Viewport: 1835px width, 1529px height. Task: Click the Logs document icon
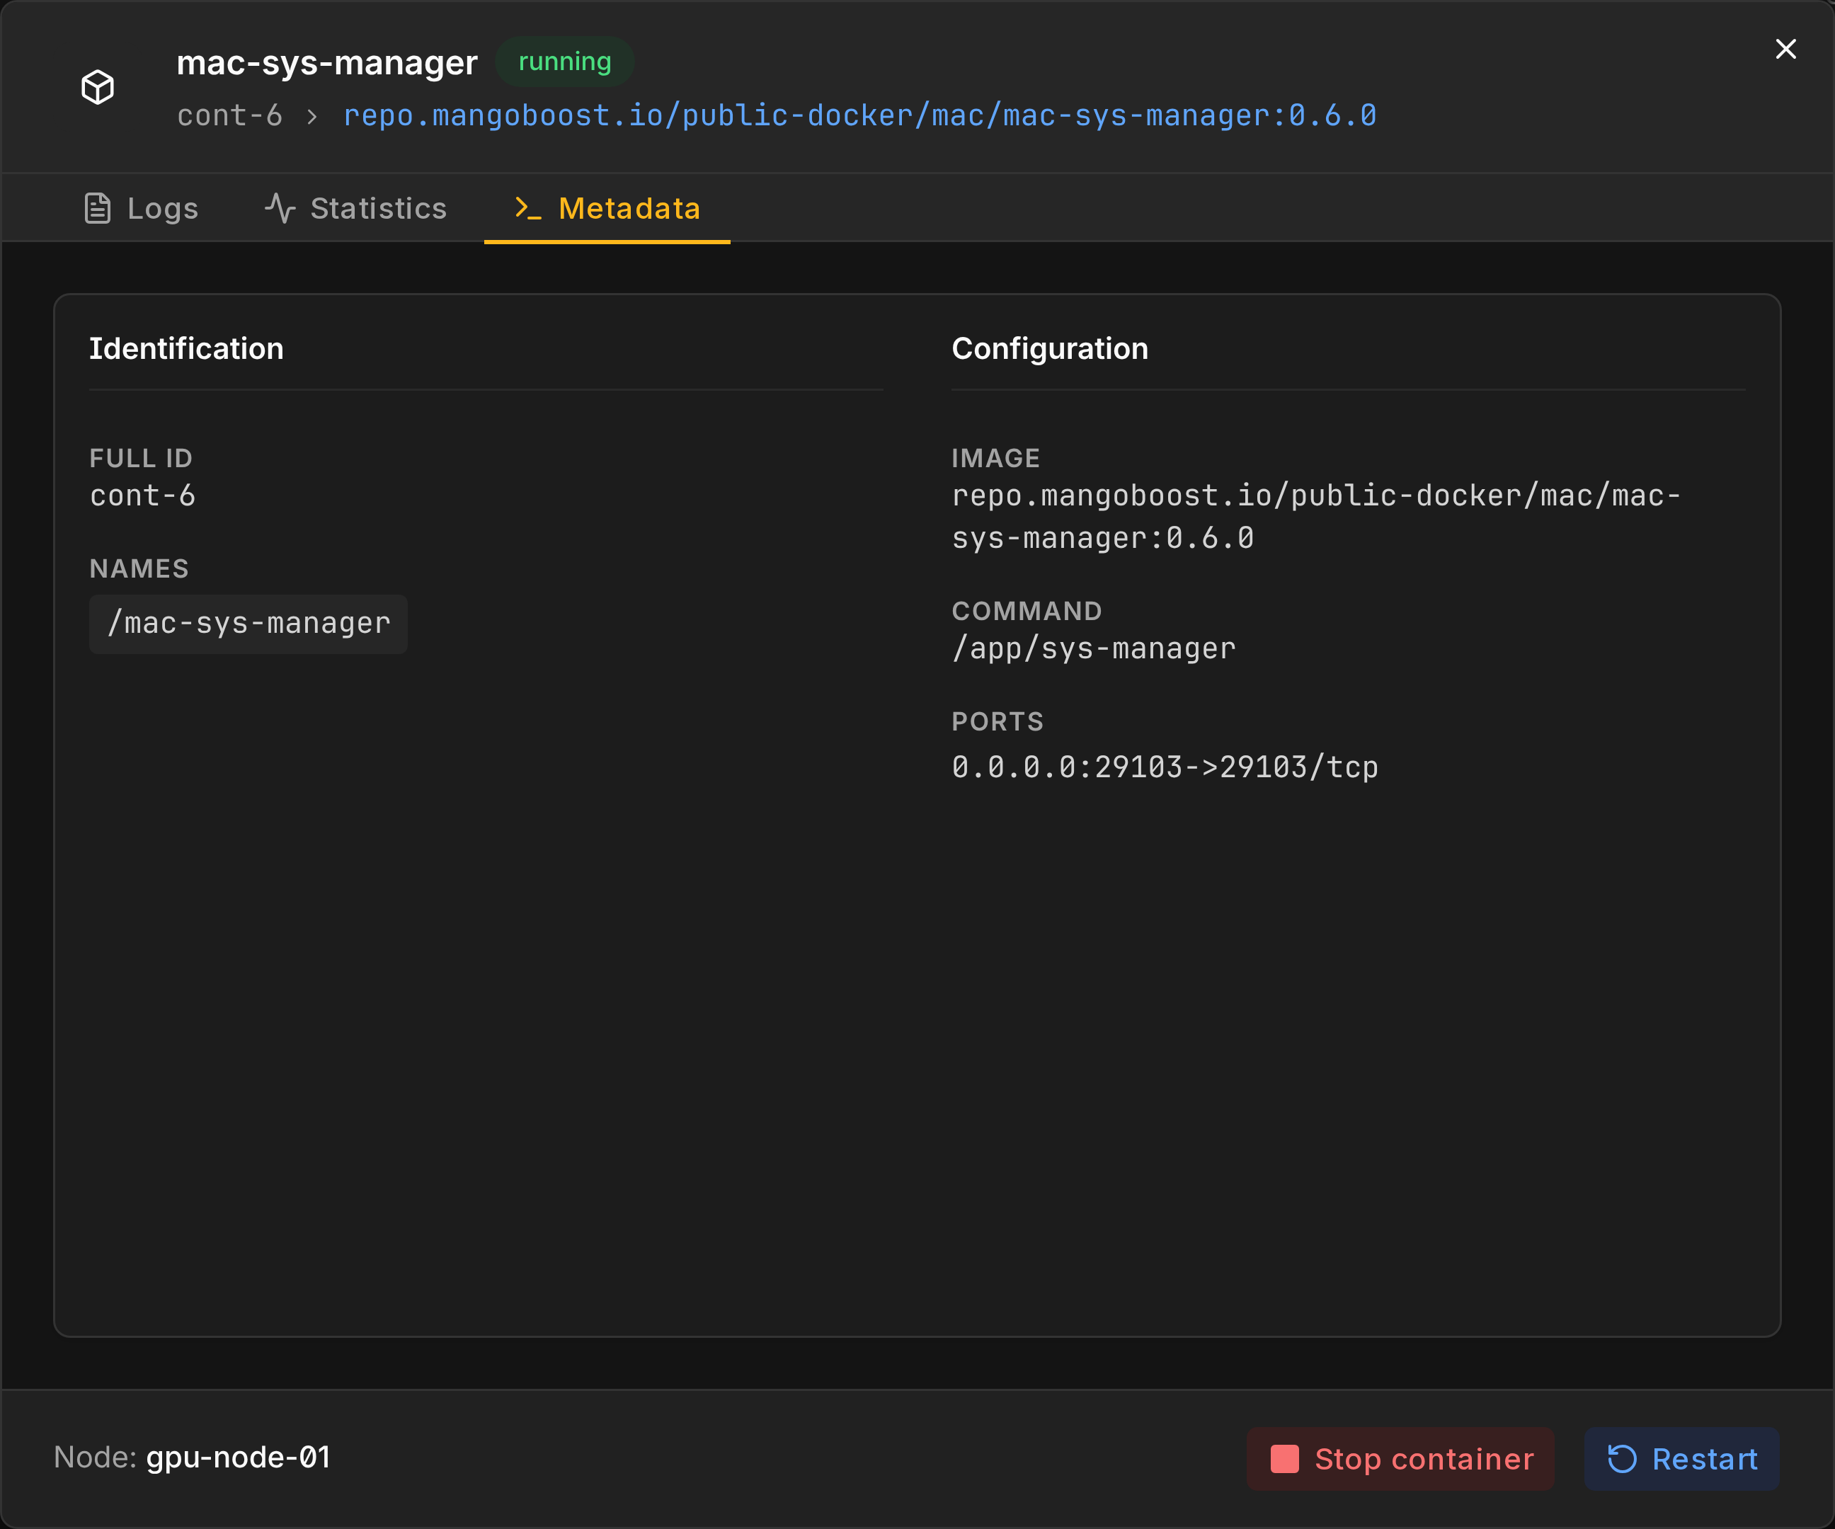point(97,208)
